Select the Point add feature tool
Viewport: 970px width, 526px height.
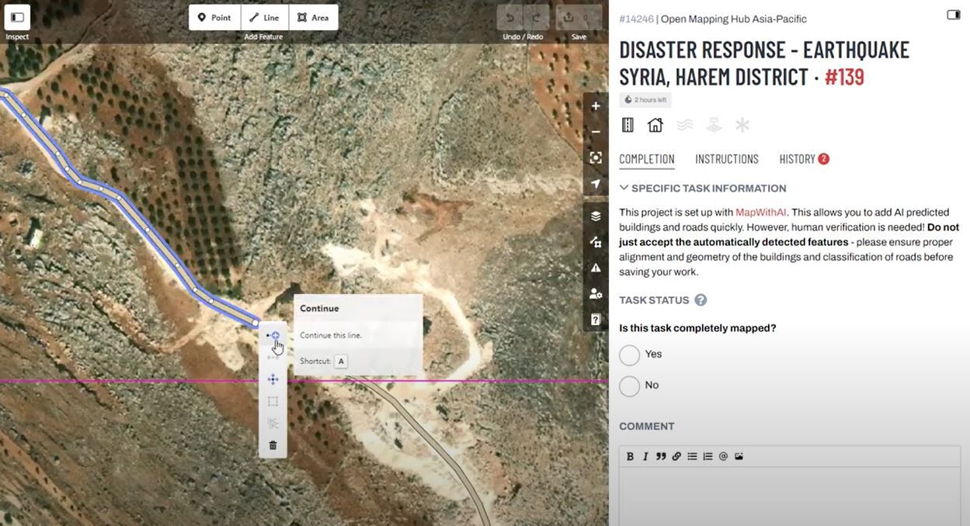[x=214, y=17]
